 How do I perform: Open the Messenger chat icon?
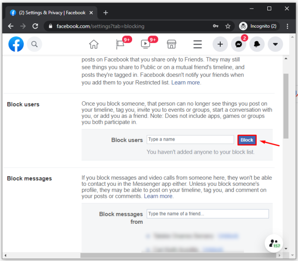point(238,44)
